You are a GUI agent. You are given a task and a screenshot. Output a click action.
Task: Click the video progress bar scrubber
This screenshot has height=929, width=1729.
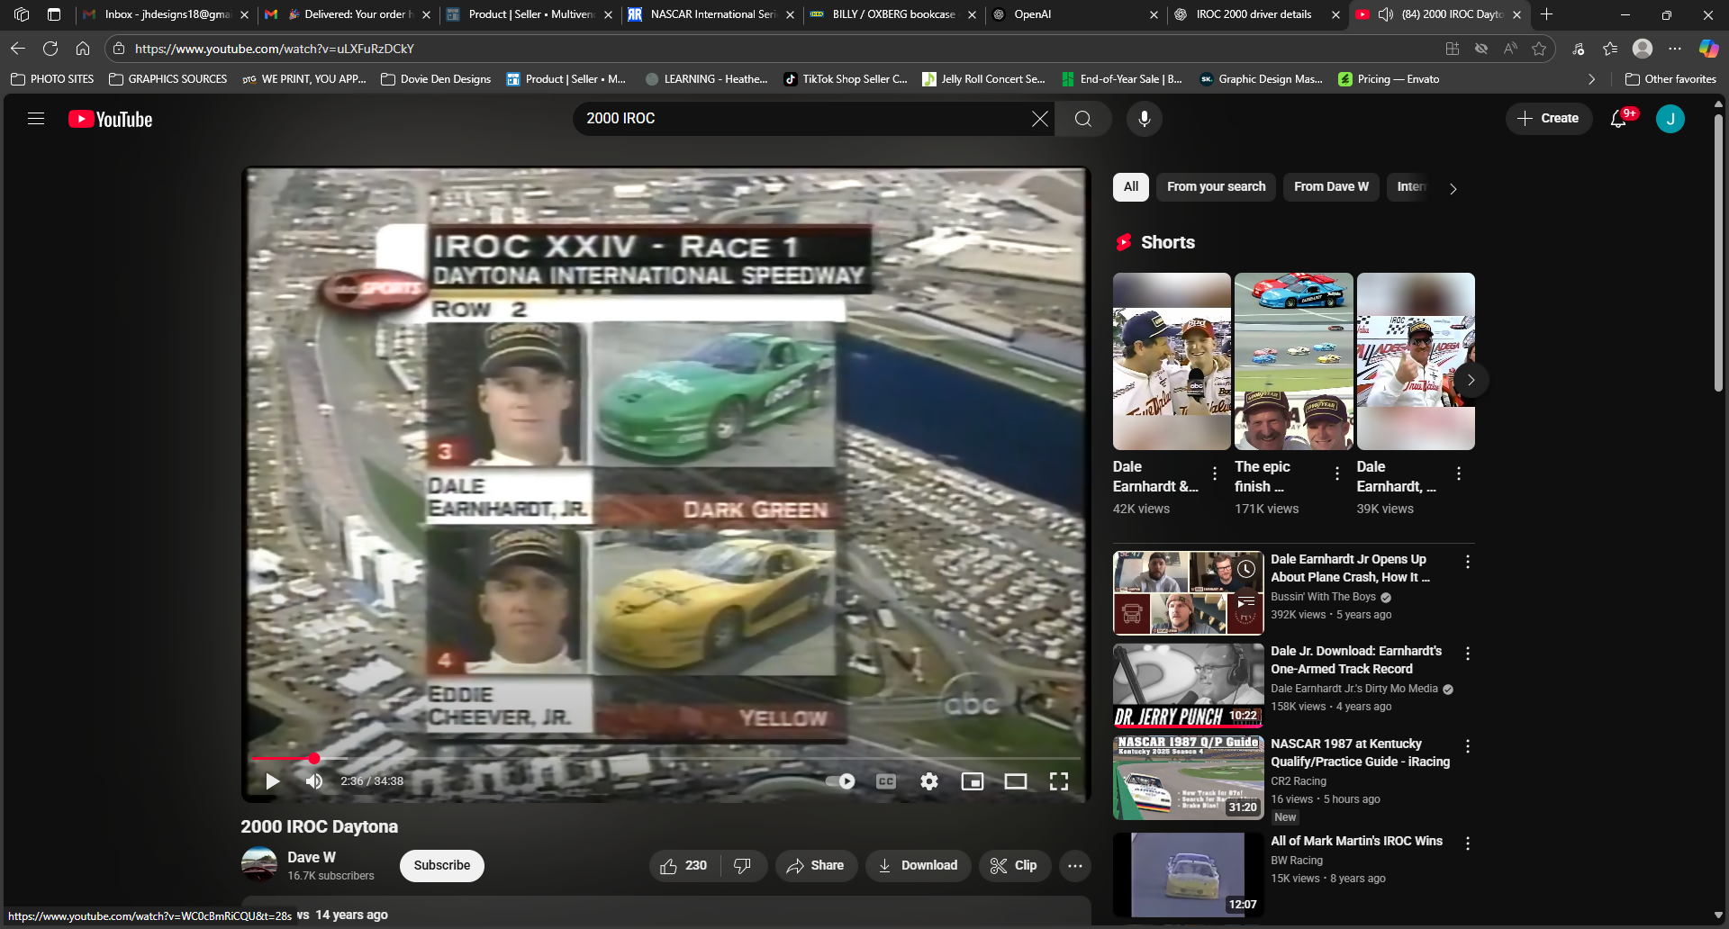pyautogui.click(x=314, y=759)
